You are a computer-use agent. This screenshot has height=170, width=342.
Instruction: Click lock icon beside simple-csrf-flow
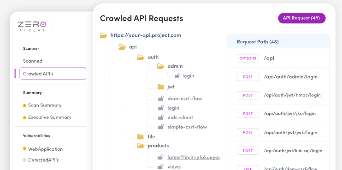tap(161, 127)
